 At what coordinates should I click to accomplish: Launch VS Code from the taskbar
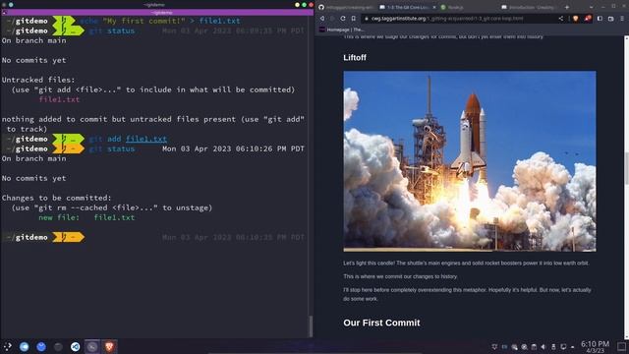[75, 346]
